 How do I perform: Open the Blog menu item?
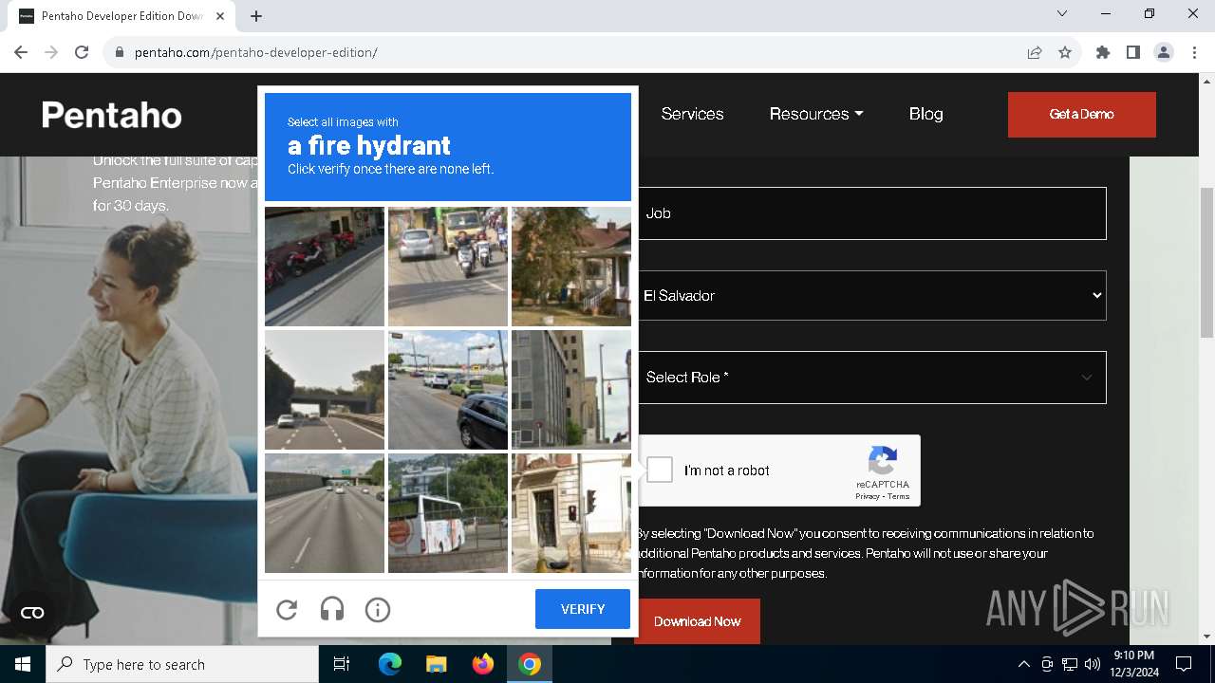pyautogui.click(x=925, y=114)
